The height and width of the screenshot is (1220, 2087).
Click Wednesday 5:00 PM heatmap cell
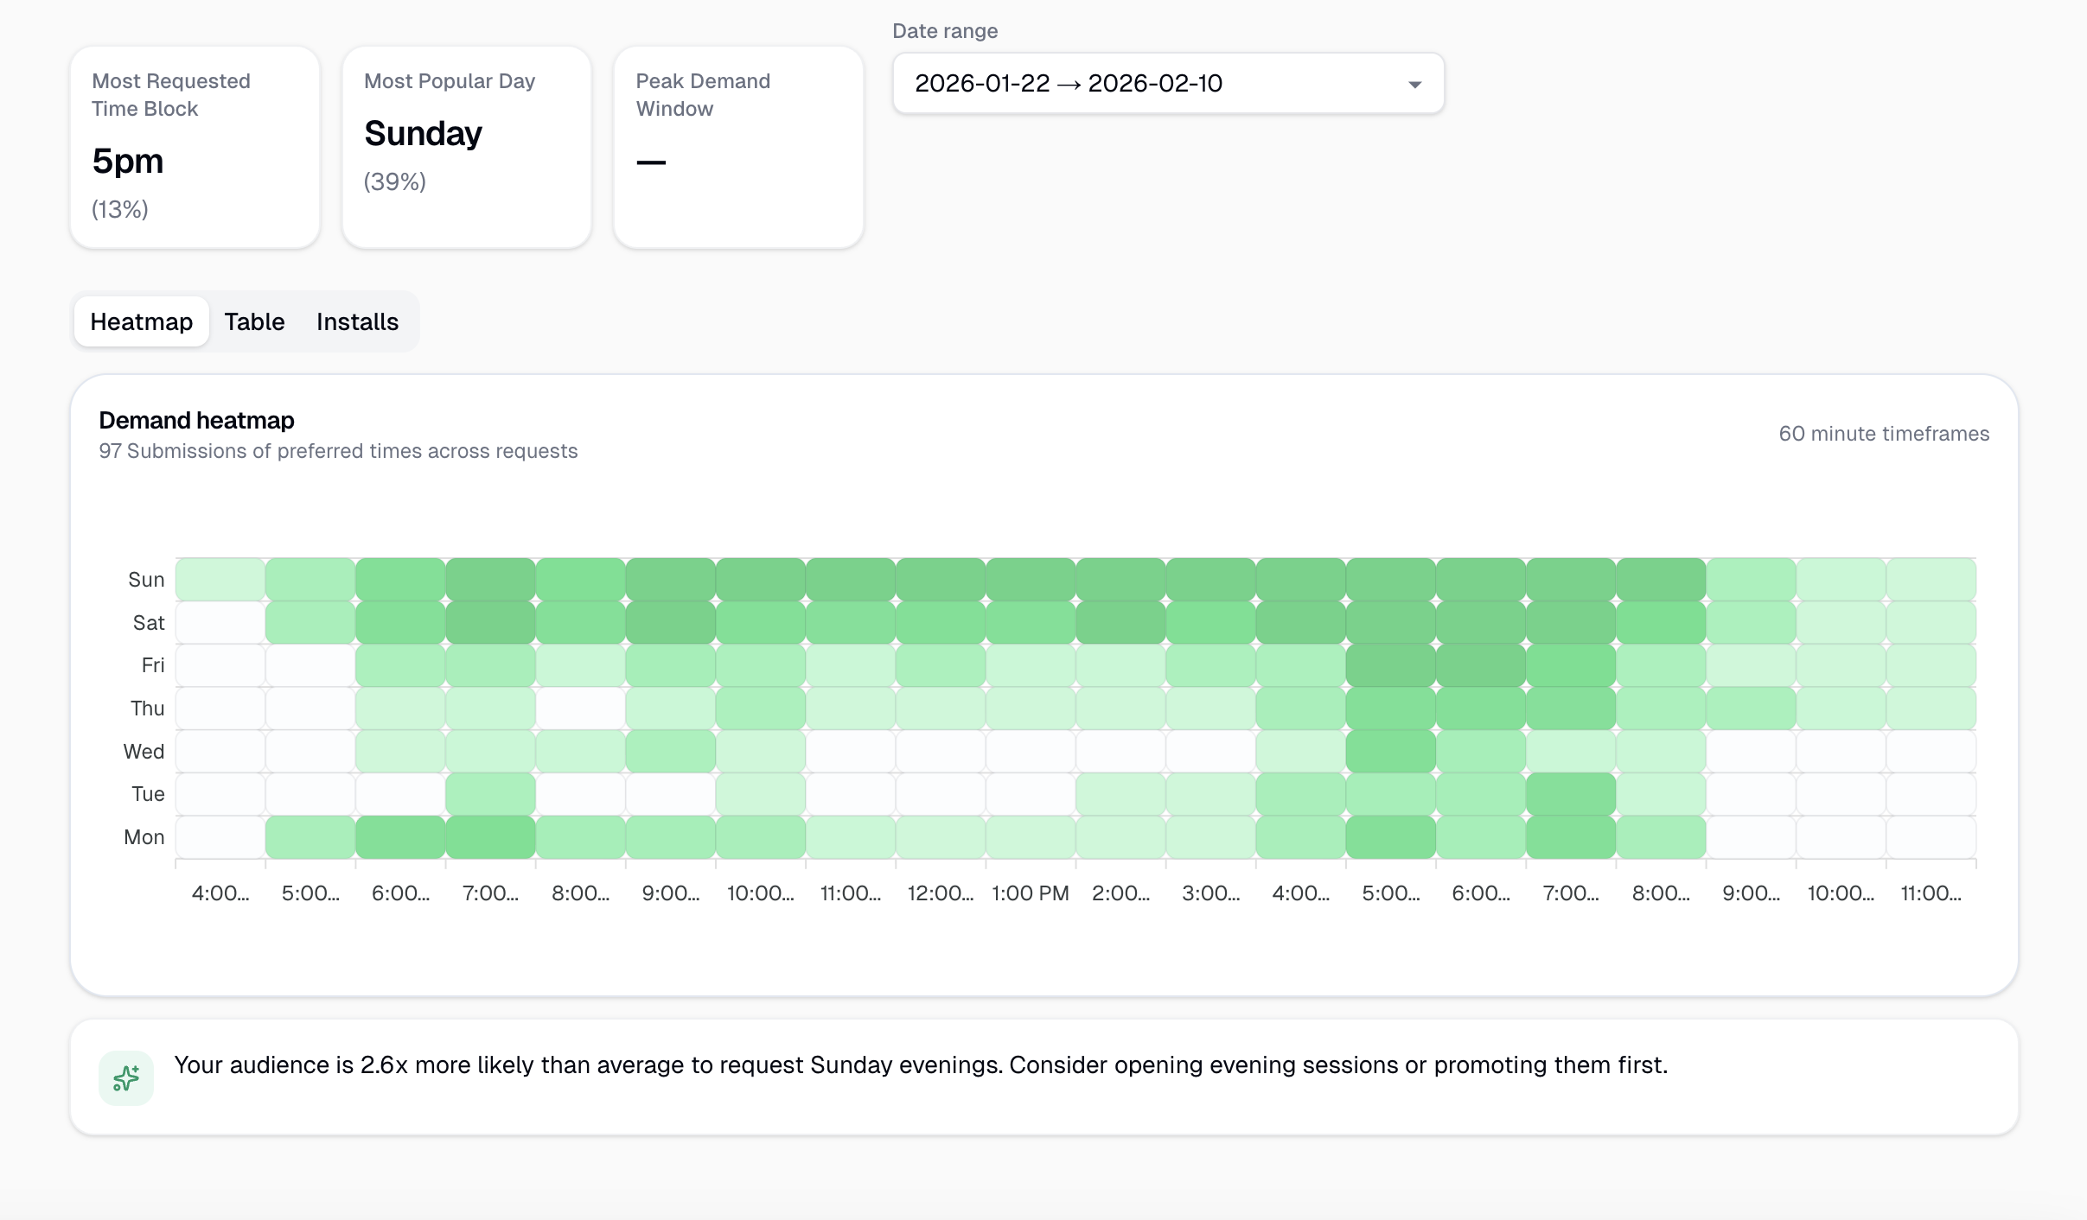[x=1391, y=751]
